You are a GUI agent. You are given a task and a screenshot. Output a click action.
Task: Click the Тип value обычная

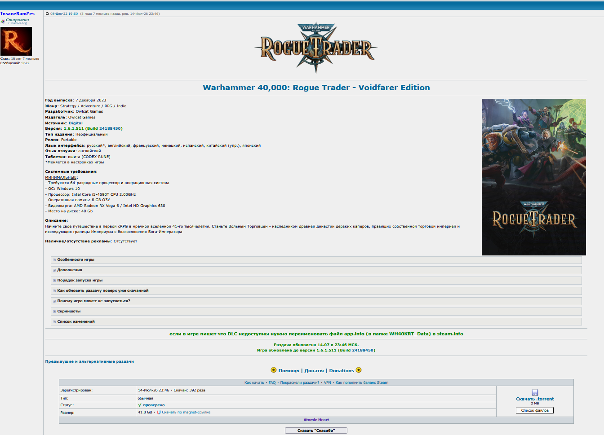[x=145, y=399]
